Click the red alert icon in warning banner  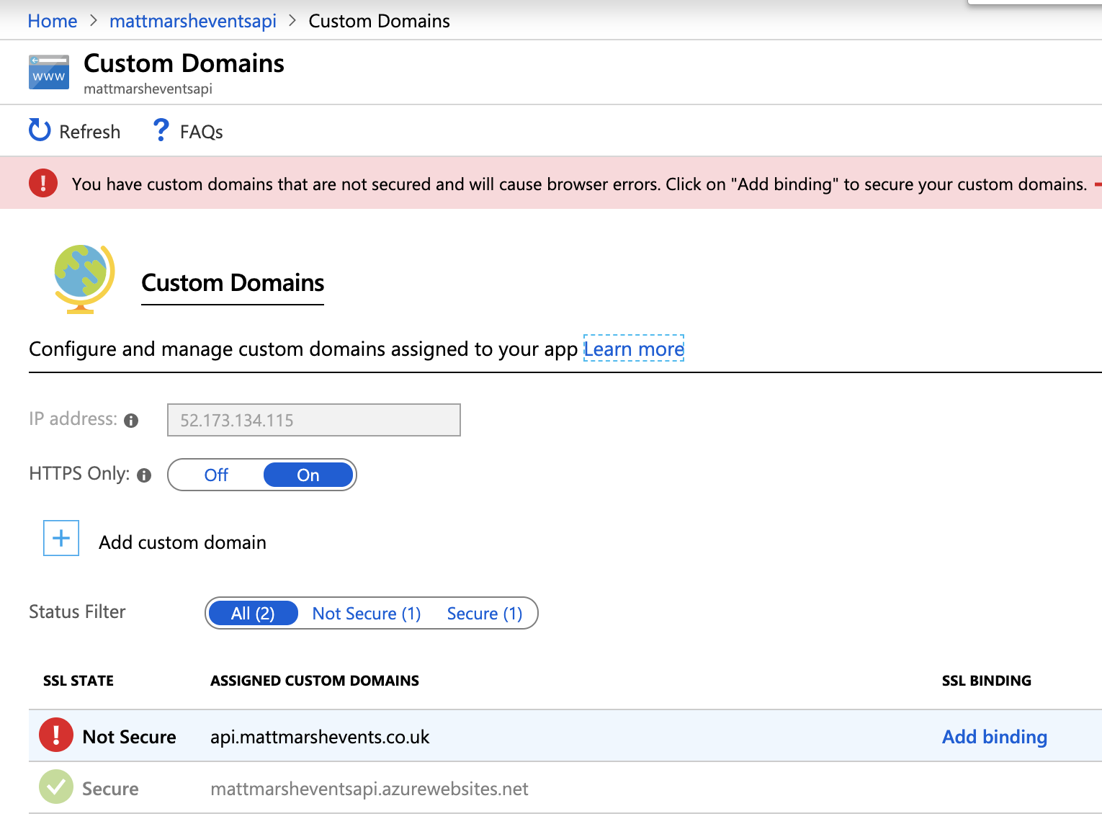[43, 183]
